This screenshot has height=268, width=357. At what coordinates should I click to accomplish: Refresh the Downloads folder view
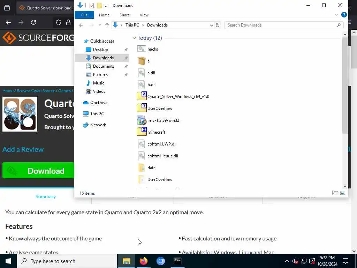point(218,25)
